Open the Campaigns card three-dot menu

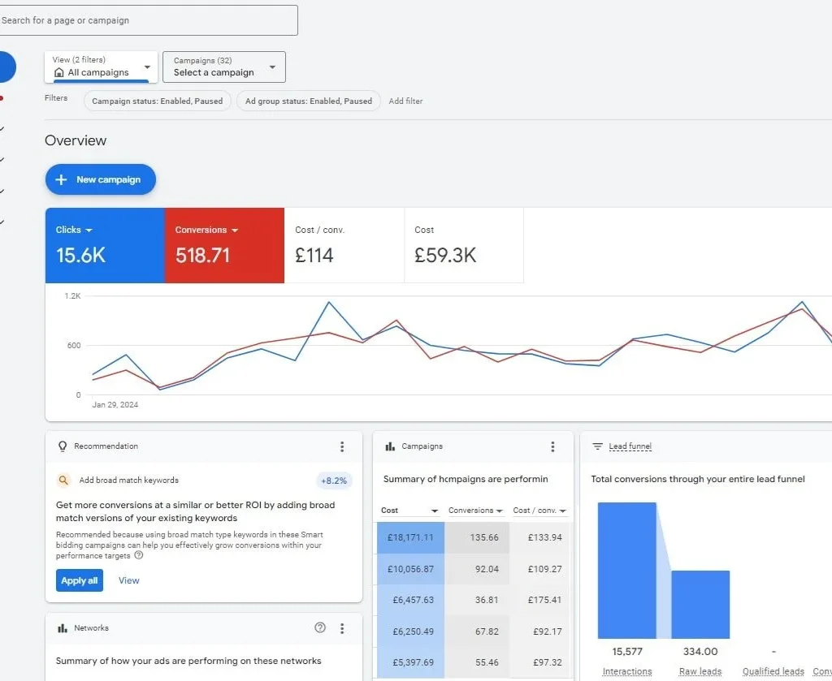coord(552,446)
